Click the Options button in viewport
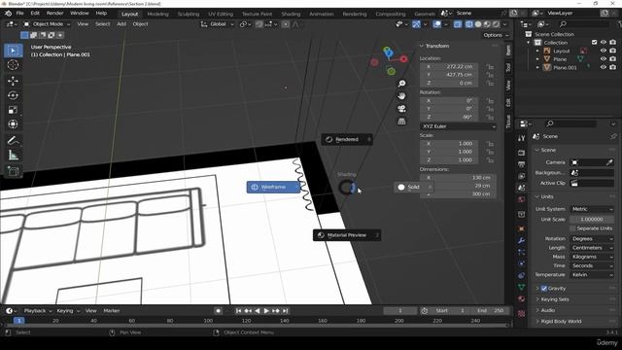622x350 pixels. point(496,35)
